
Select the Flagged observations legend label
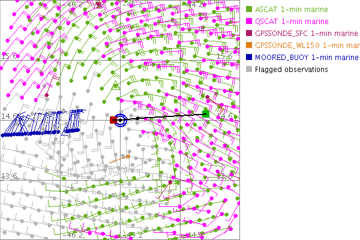click(291, 70)
